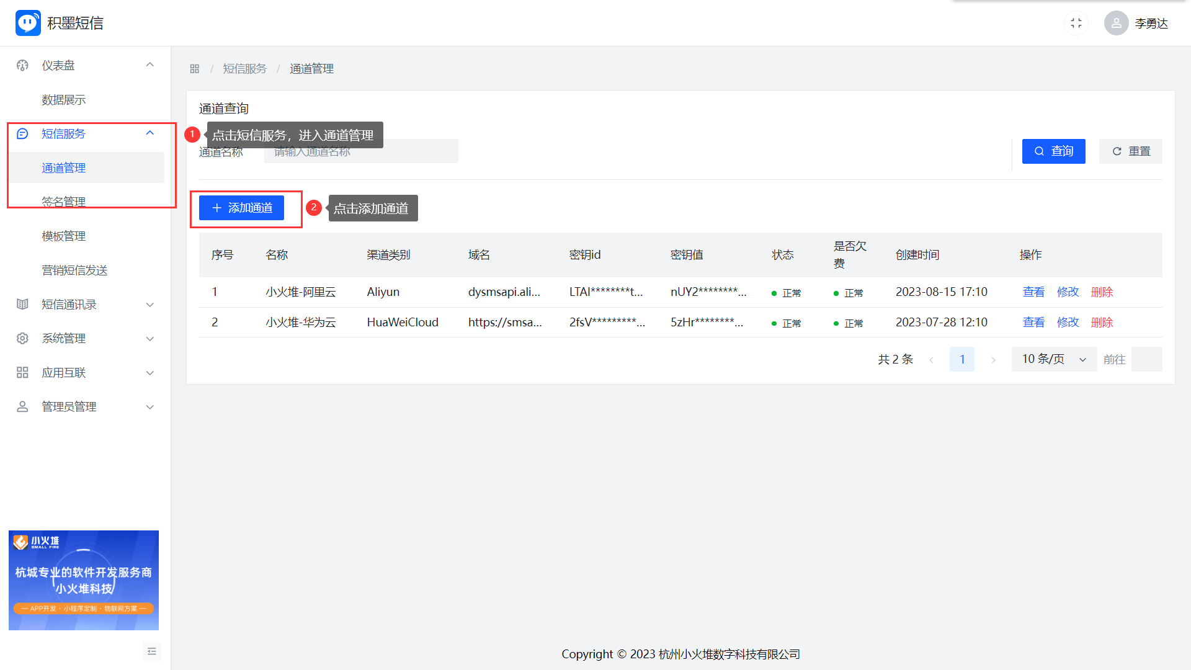Open 模板管理 in the sidebar
The width and height of the screenshot is (1191, 670).
pyautogui.click(x=63, y=236)
